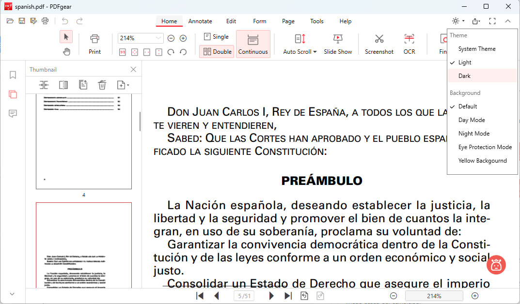The height and width of the screenshot is (304, 520).
Task: Take a Screenshot with the scissors tool
Action: point(379,44)
